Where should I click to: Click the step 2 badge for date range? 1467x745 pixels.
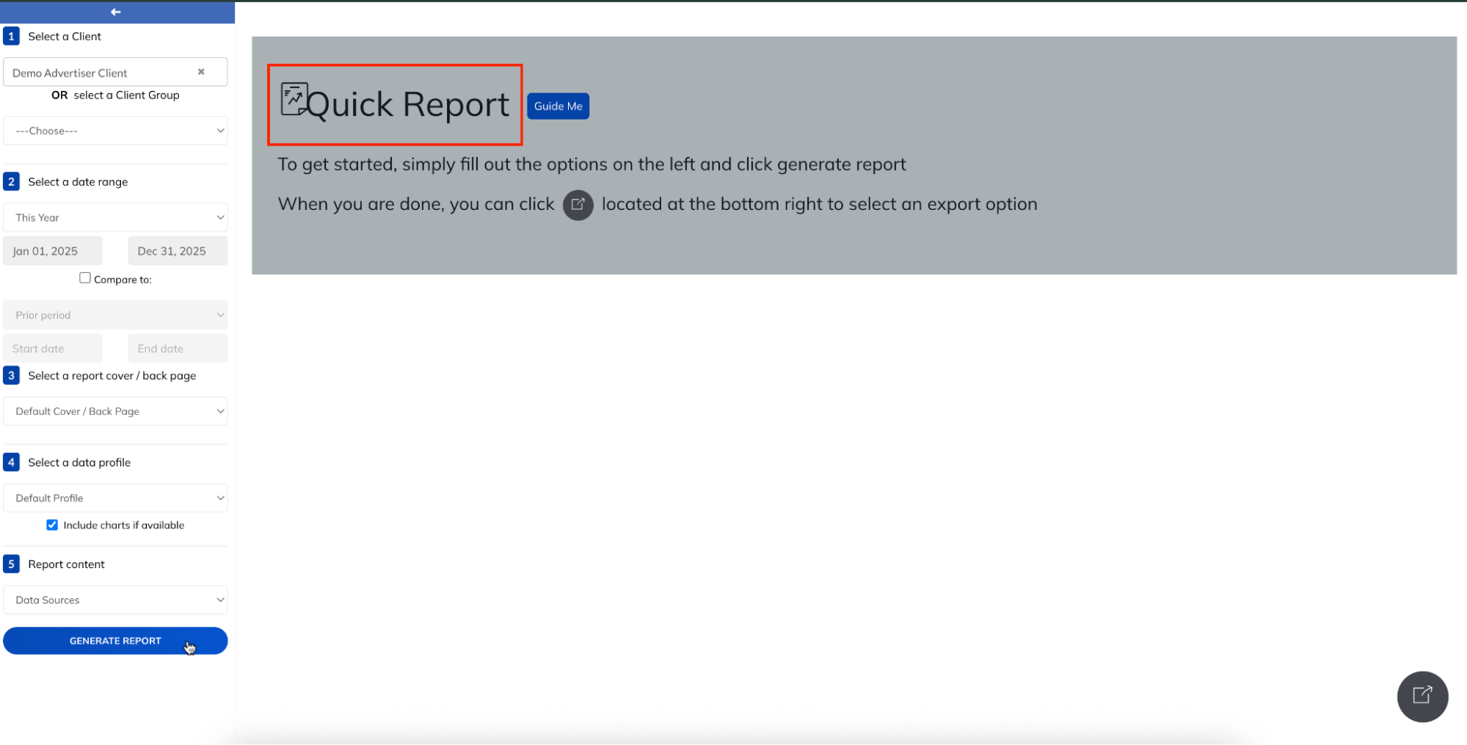(x=11, y=181)
